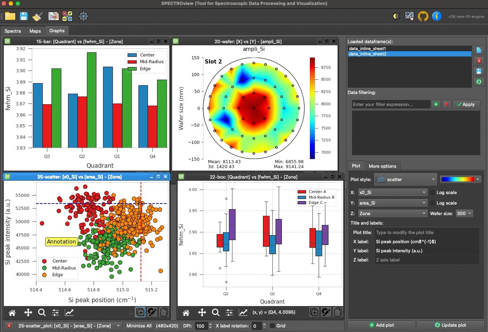This screenshot has width=488, height=332.
Task: Reset view with Home icon in box plot toolbar
Action: [186, 312]
